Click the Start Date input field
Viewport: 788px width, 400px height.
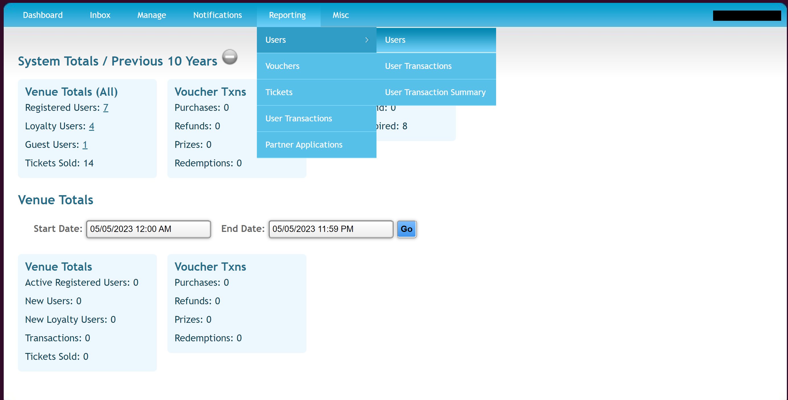pos(148,229)
